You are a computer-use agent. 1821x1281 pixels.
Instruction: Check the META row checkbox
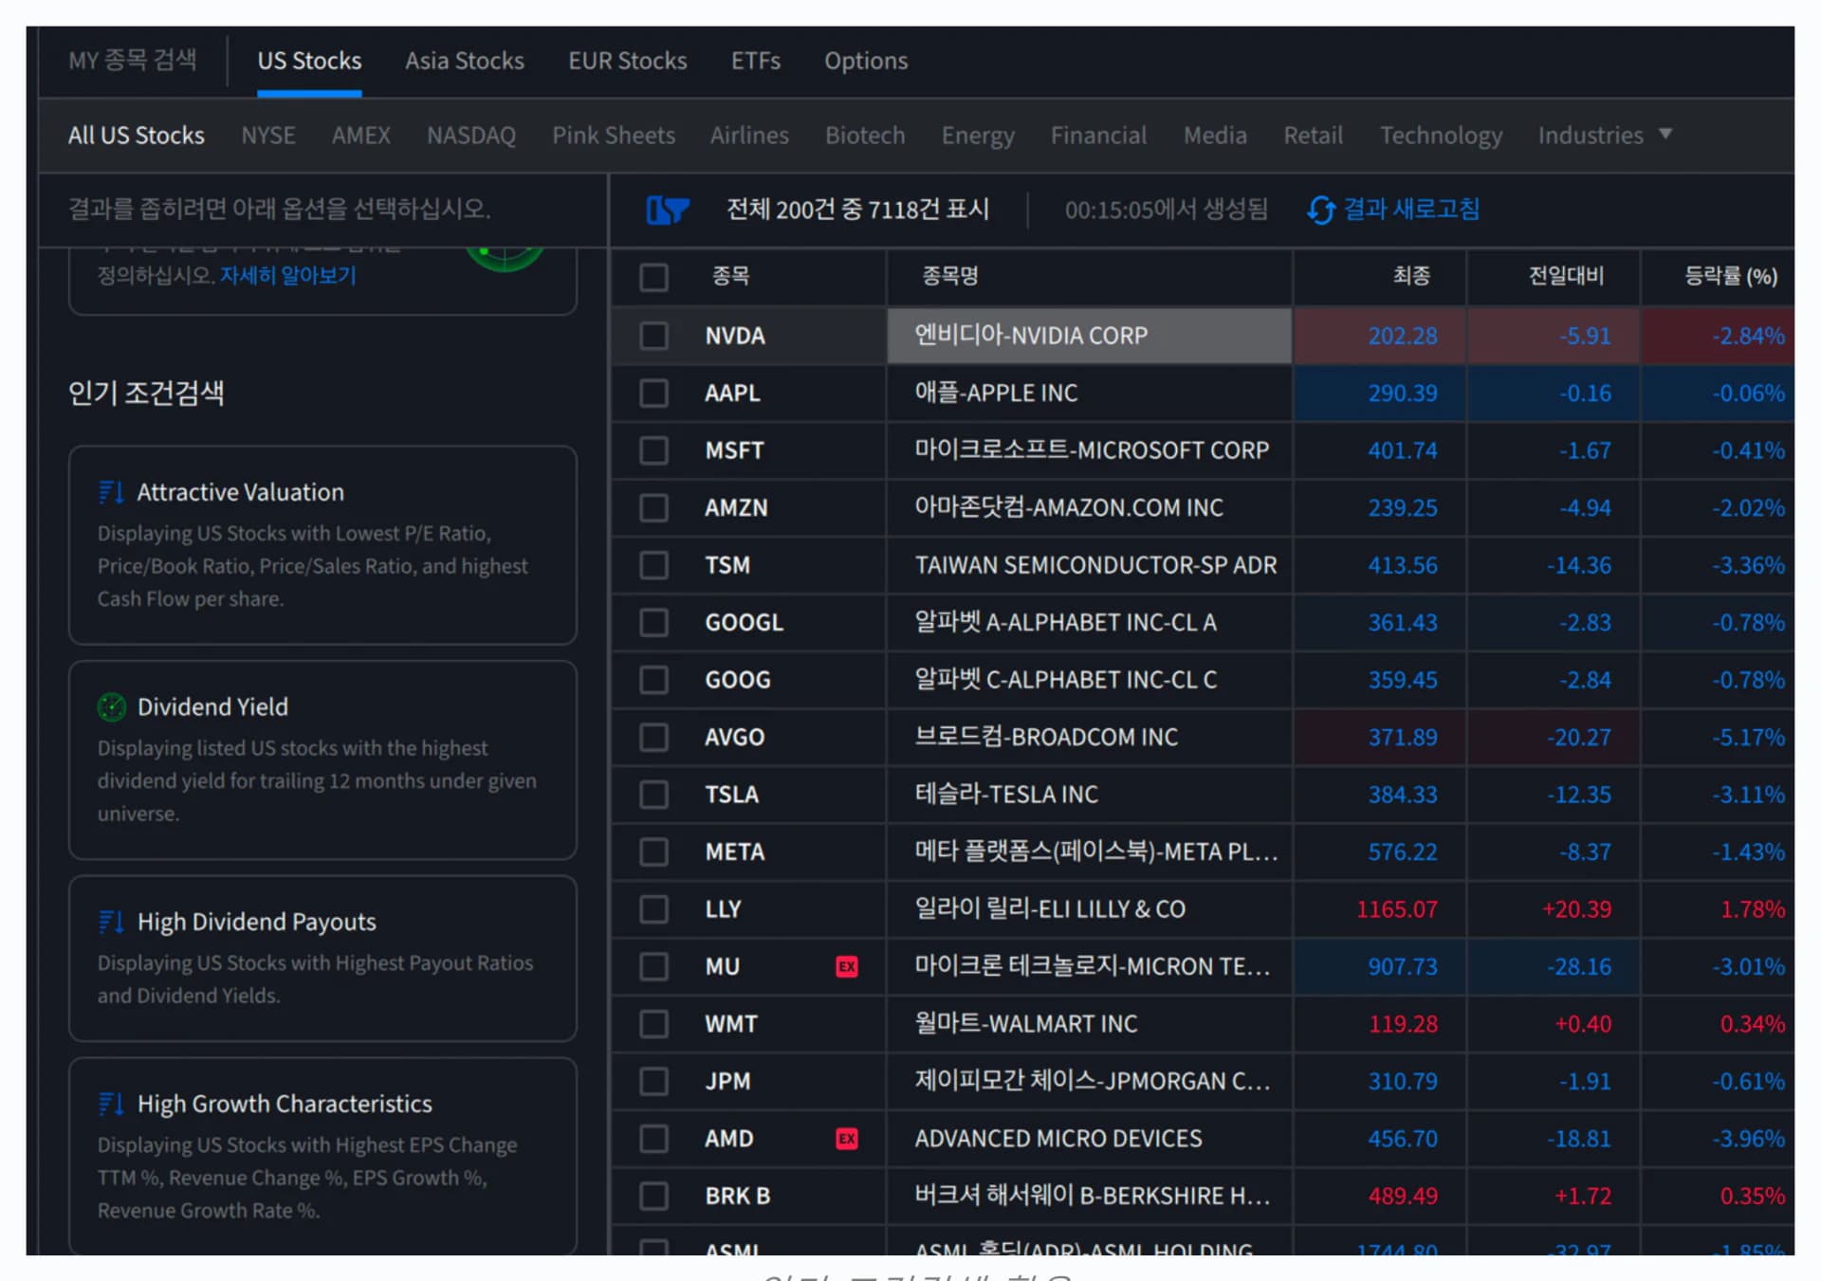tap(653, 851)
